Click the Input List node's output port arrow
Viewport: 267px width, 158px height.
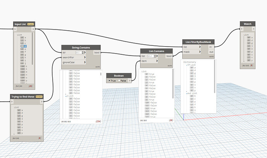(x=33, y=29)
